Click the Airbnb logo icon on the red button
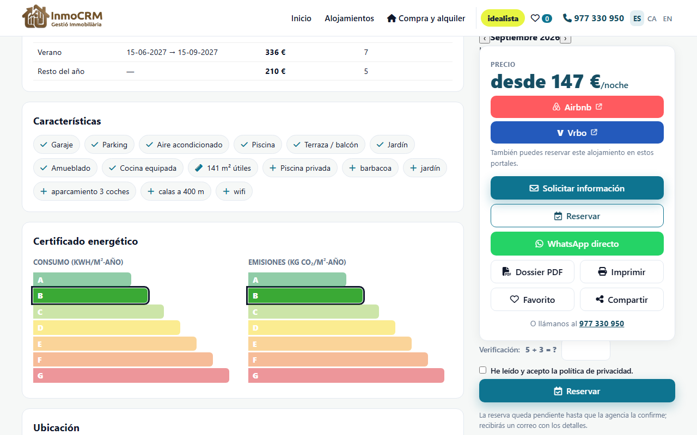 (x=557, y=107)
